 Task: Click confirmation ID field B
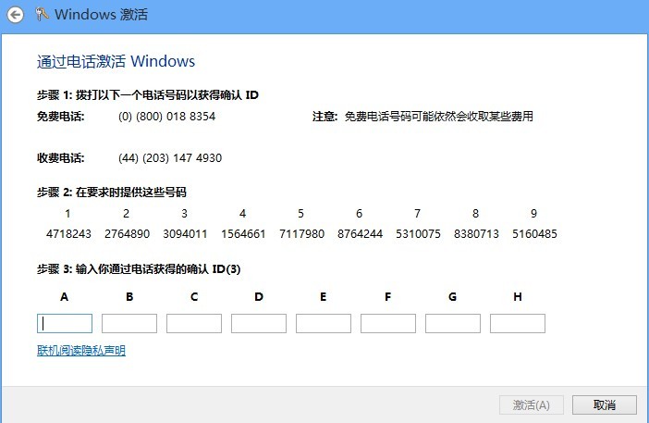[129, 323]
